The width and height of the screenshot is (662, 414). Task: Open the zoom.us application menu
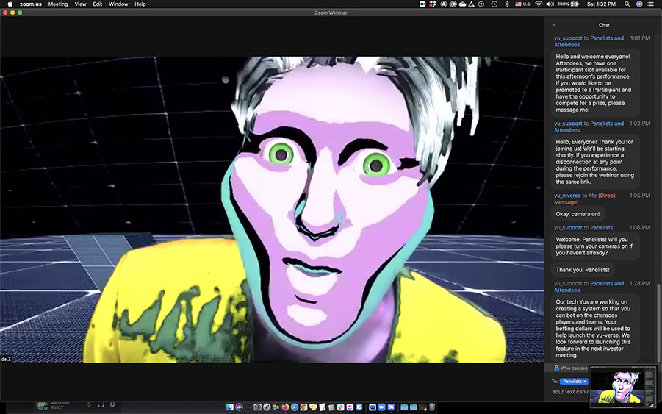pyautogui.click(x=30, y=4)
